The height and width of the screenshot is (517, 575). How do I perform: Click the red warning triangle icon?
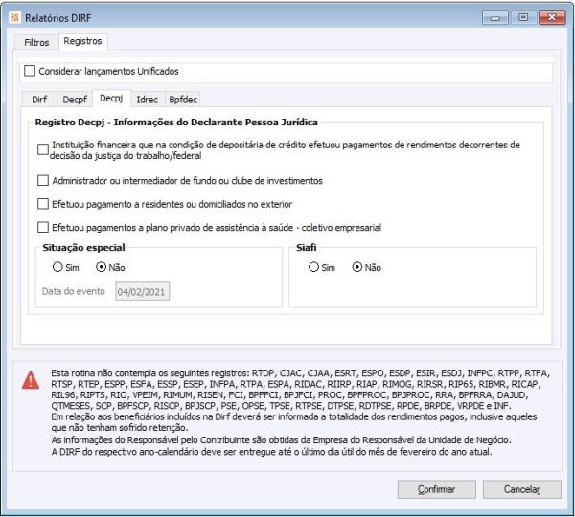[31, 380]
